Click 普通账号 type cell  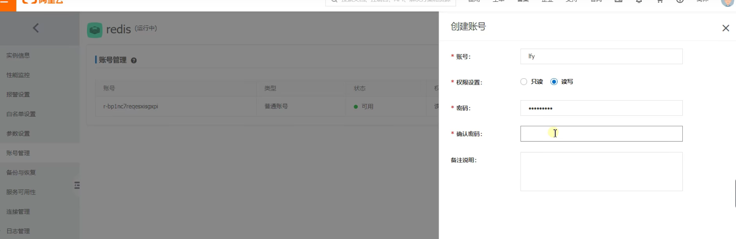coord(301,107)
